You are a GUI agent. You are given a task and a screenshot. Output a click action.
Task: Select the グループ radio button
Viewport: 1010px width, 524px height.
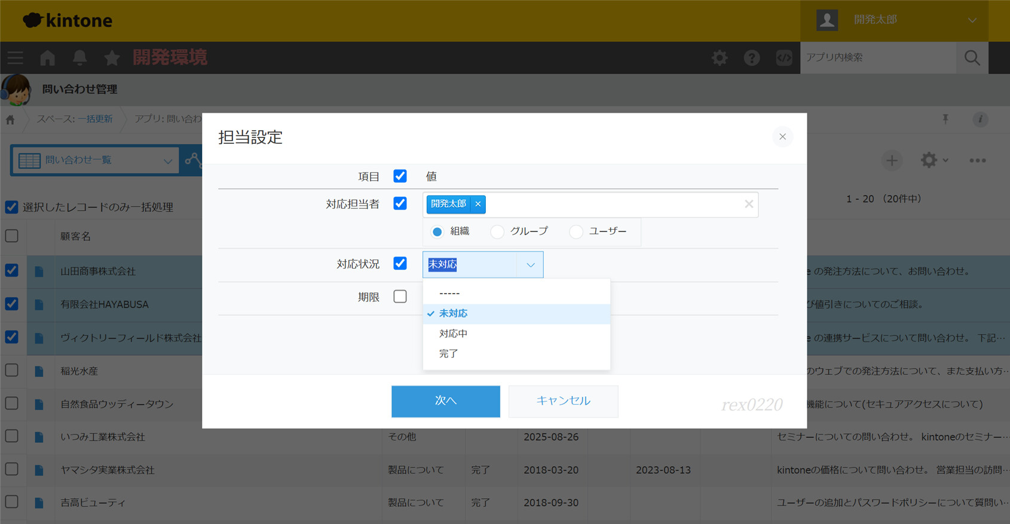click(497, 232)
